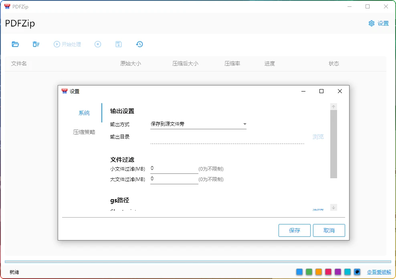The image size is (396, 279).
Task: Click the stop processing icon
Action: pos(98,44)
